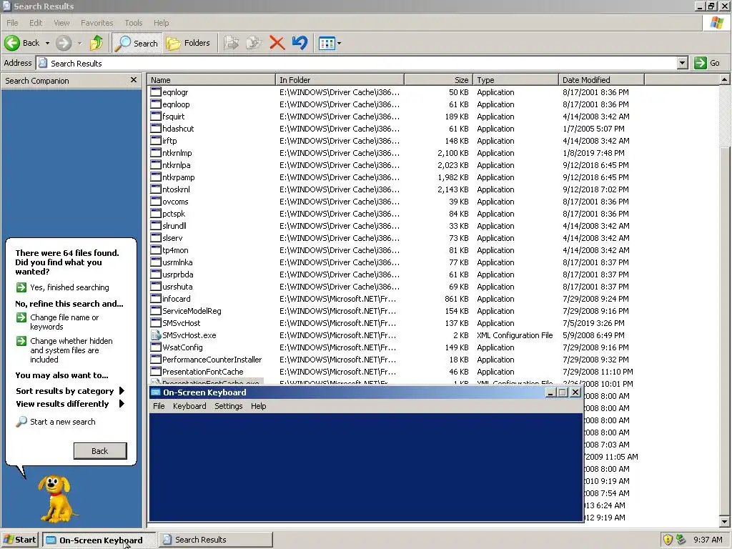The height and width of the screenshot is (549, 732).
Task: Select the PresentationFontCache application icon
Action: click(155, 372)
